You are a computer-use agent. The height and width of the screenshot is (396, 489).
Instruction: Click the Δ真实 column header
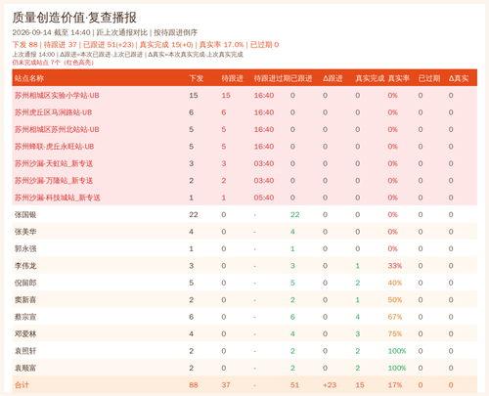(459, 78)
